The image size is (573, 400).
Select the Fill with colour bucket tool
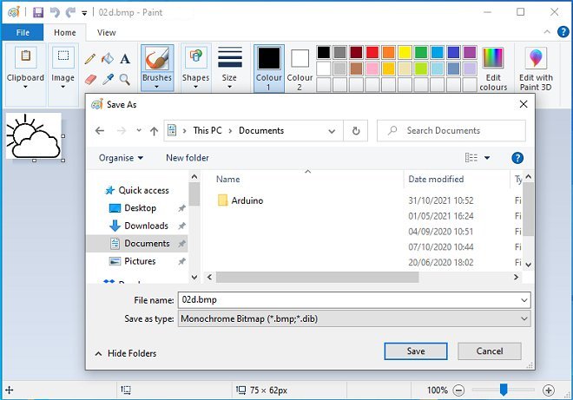tap(108, 59)
